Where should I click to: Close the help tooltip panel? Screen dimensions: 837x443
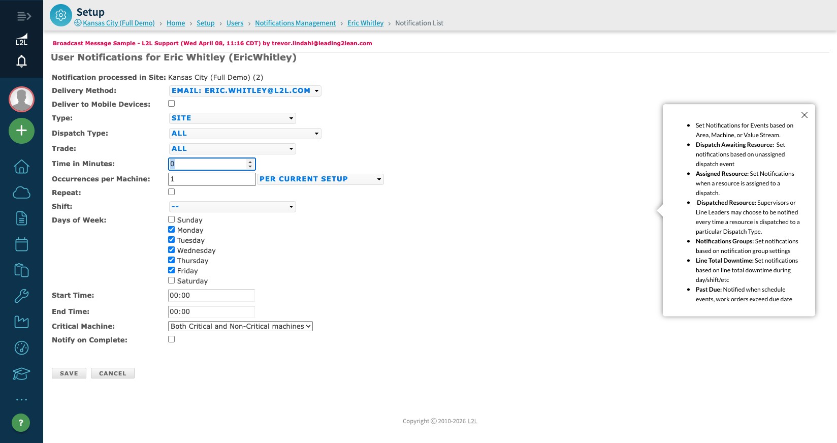pyautogui.click(x=804, y=115)
